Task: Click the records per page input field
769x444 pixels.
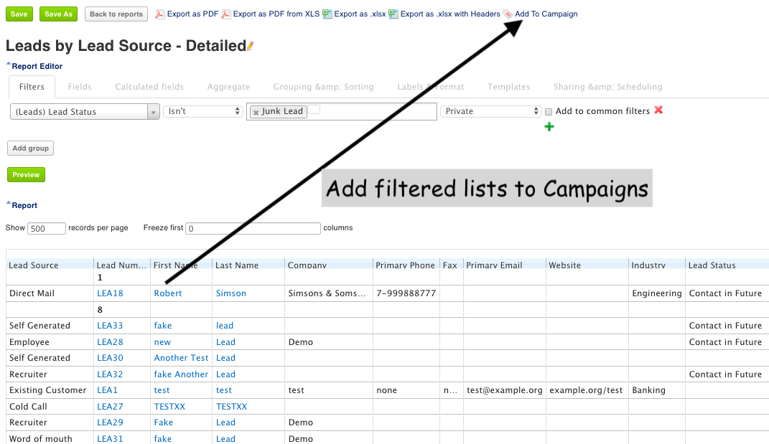Action: 47,228
